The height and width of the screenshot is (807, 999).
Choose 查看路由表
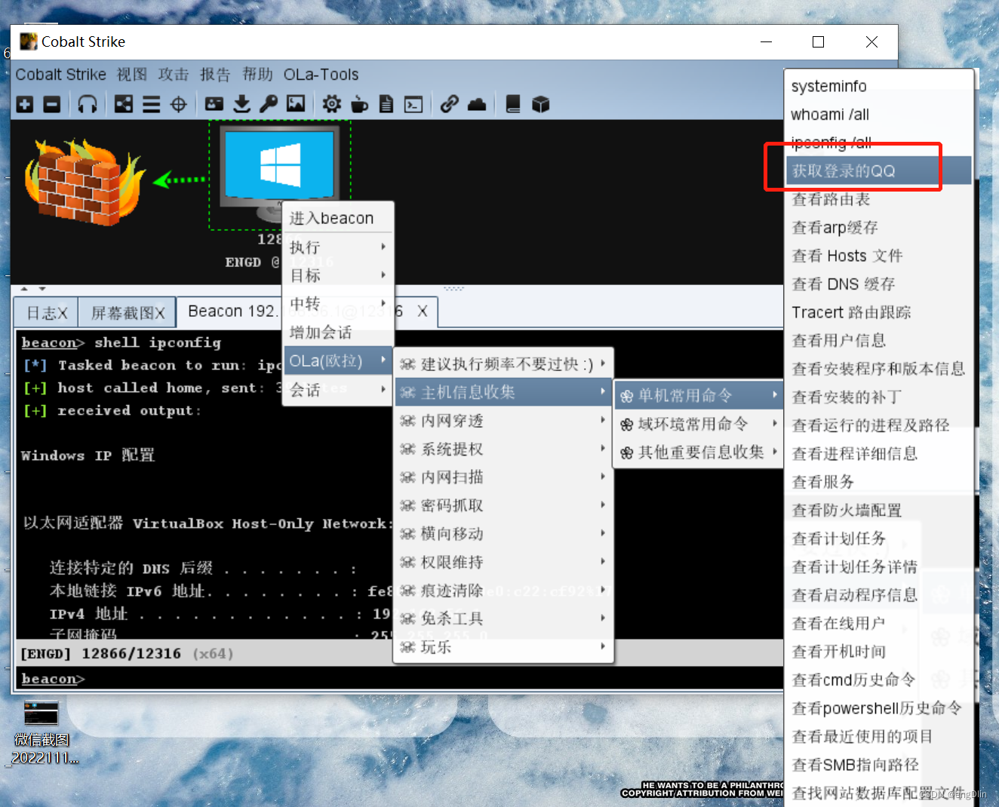click(x=879, y=199)
